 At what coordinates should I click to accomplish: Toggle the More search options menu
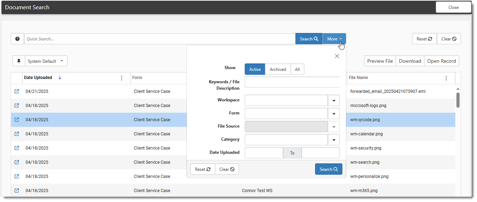click(x=334, y=39)
